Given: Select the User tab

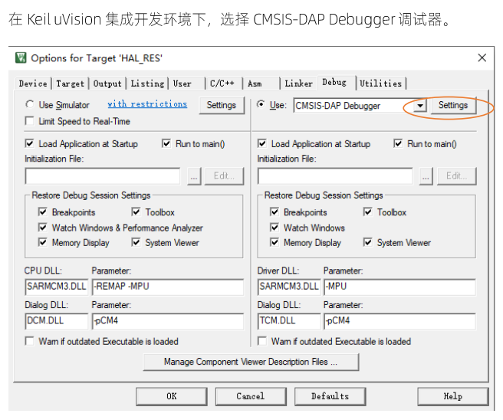Looking at the screenshot, I should coord(187,84).
